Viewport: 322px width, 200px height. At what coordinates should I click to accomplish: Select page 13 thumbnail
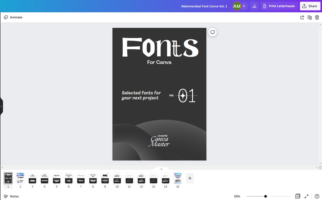[x=153, y=178]
